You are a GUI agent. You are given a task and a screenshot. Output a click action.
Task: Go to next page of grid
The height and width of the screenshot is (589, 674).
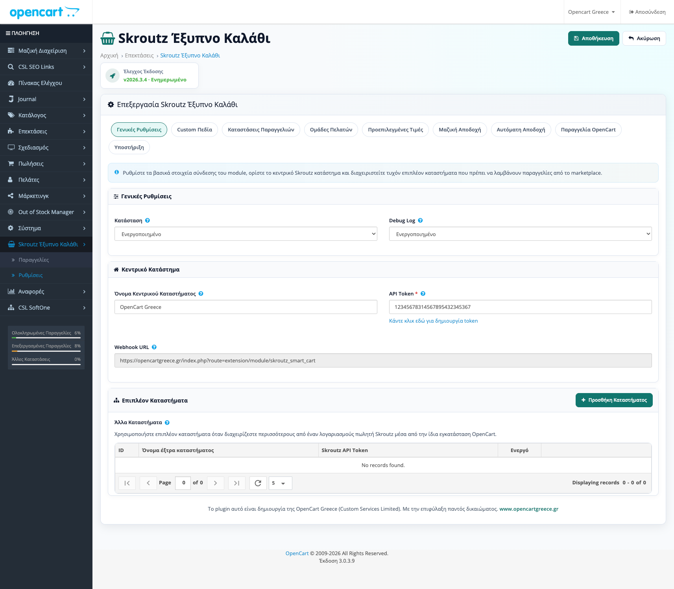[216, 483]
